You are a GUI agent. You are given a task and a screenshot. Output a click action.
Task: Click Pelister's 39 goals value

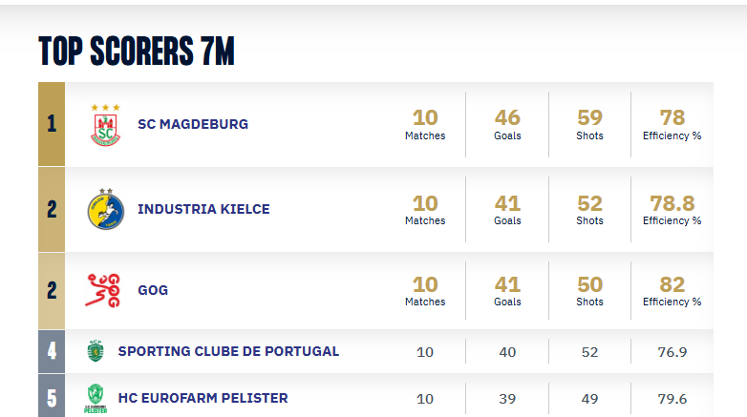point(507,399)
